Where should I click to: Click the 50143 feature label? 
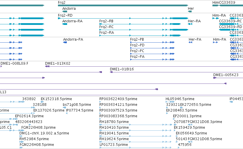point(182,139)
